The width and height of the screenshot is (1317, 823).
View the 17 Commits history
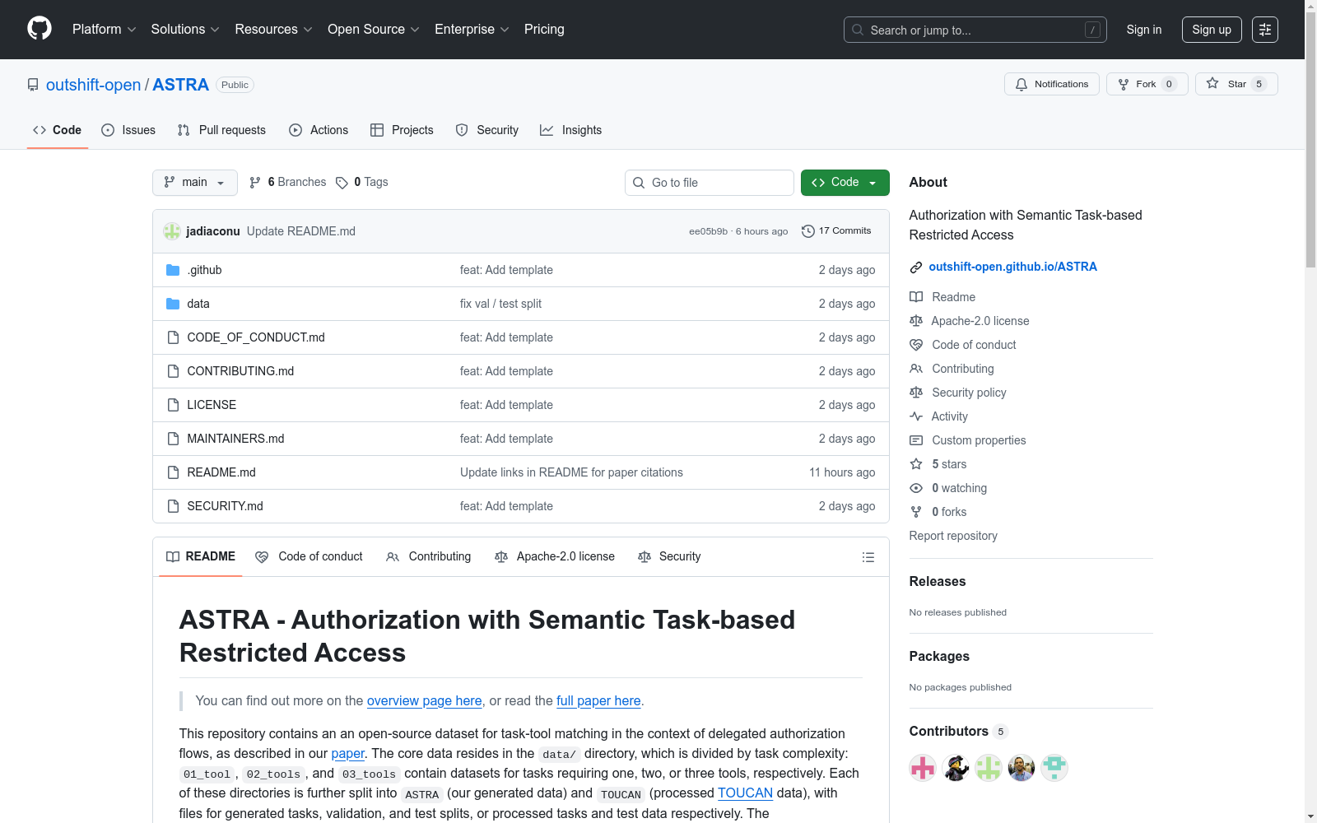[836, 231]
